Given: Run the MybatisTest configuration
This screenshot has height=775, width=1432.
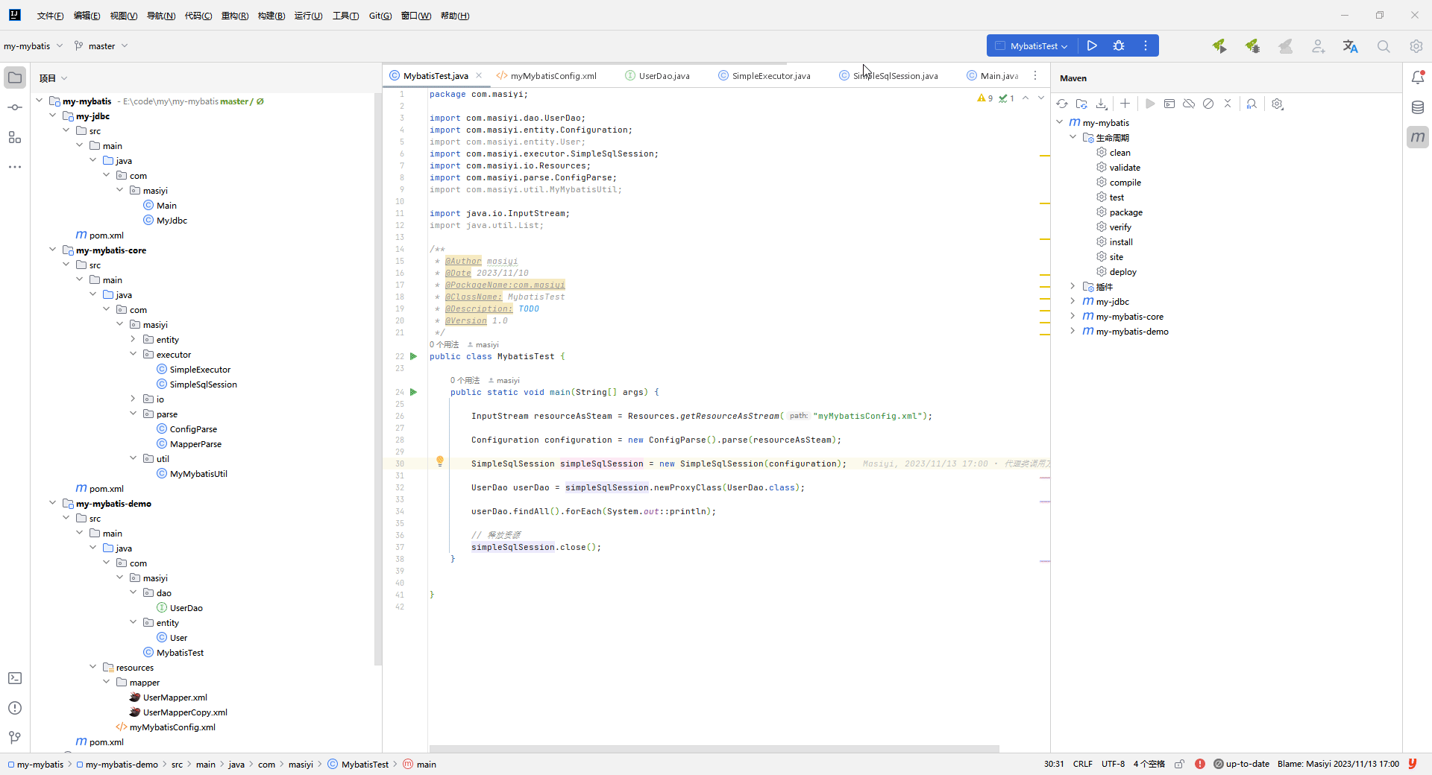Looking at the screenshot, I should click(x=1092, y=45).
